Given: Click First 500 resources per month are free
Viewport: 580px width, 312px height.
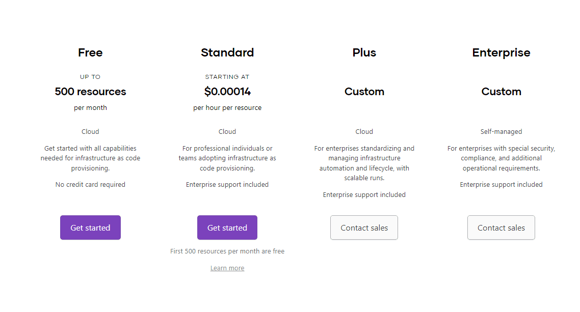Looking at the screenshot, I should [x=227, y=251].
